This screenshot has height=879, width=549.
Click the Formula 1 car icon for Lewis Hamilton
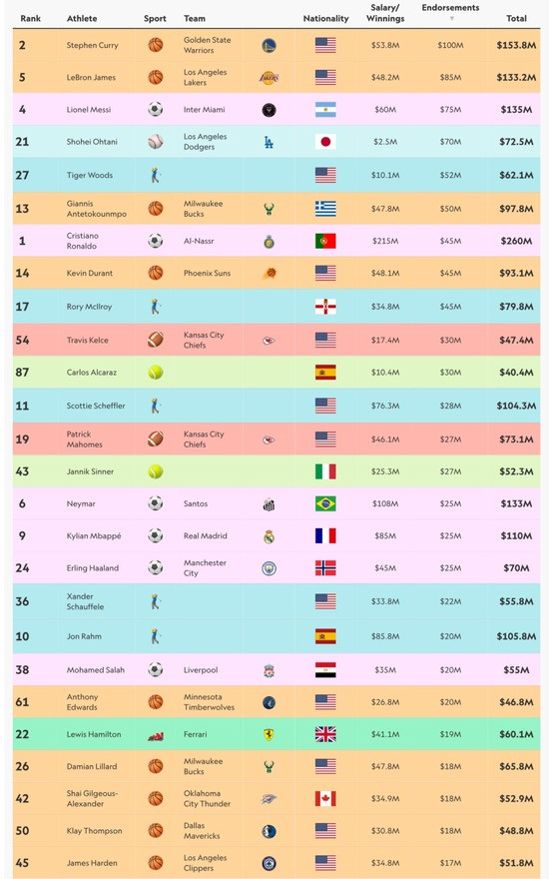point(155,735)
